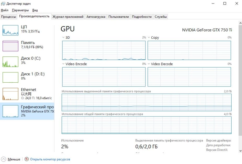This screenshot has height=164, width=242.
Task: Select the Память graph thumbnail in sidebar
Action: pos(11,46)
